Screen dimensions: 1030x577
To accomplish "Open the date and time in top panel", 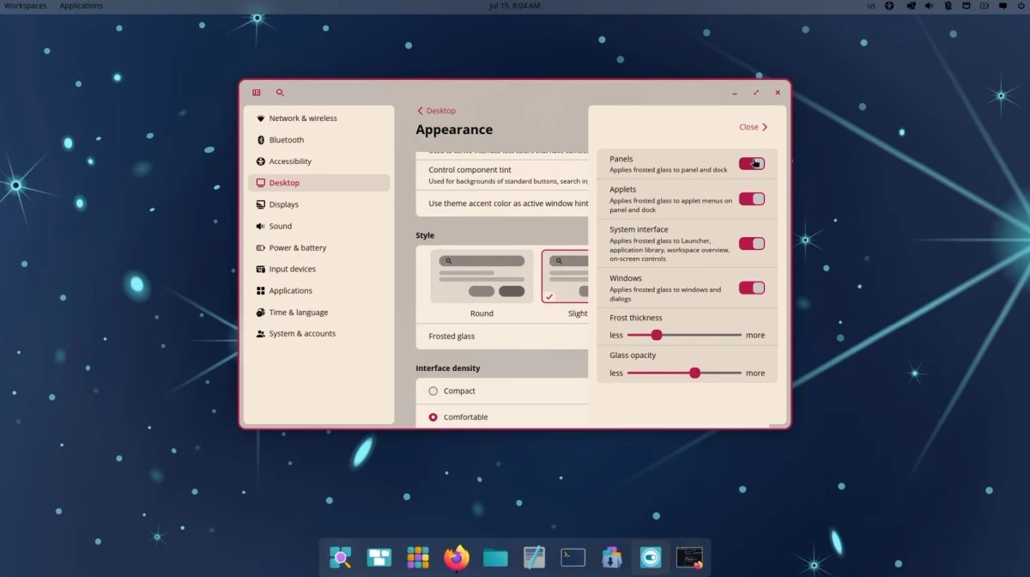I will (x=514, y=6).
